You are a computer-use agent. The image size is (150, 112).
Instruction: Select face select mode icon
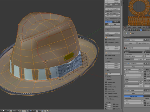pyautogui.click(x=25, y=111)
